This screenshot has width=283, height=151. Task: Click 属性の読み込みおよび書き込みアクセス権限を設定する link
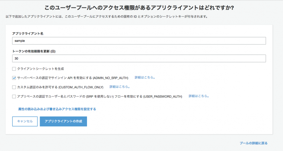57,109
